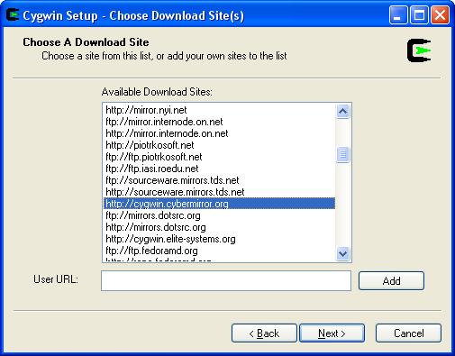The image size is (455, 356).
Task: Select http://mirrors.dotsrc.org site
Action: [219, 227]
